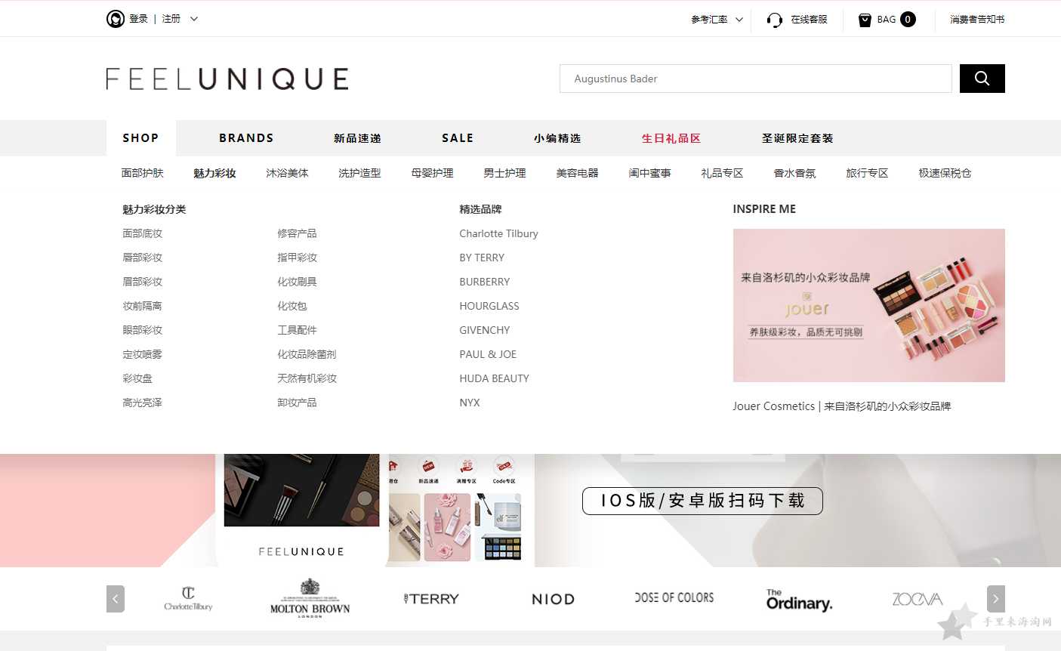Open 眼部彩妆 subcategory
This screenshot has height=651, width=1061.
click(143, 330)
